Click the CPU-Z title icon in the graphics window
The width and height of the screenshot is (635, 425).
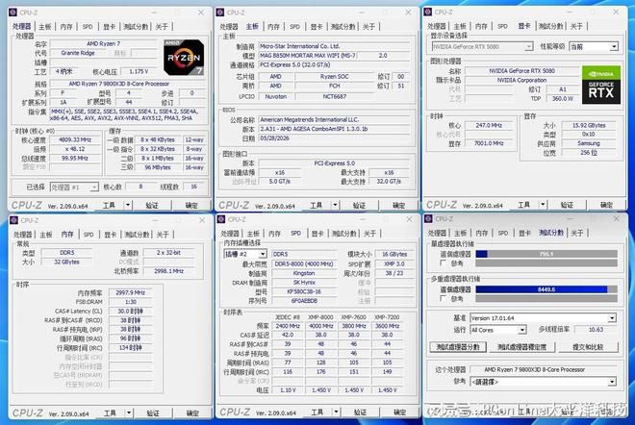click(x=428, y=12)
